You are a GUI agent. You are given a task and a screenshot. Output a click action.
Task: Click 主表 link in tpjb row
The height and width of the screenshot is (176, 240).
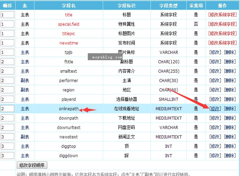pos(25,53)
